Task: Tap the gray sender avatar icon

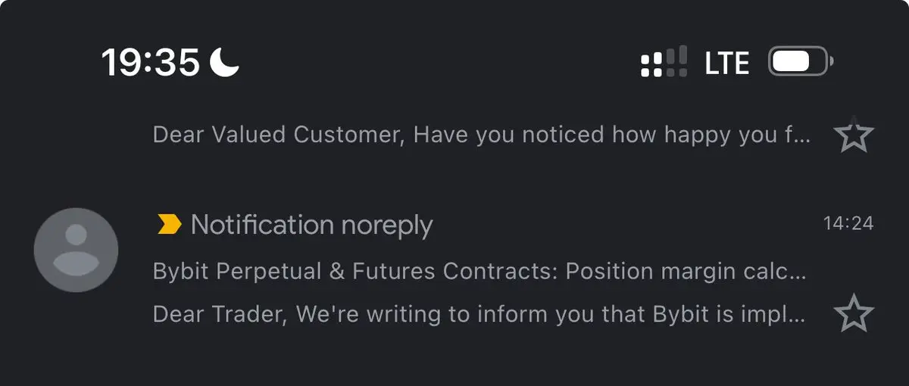Action: [x=76, y=251]
